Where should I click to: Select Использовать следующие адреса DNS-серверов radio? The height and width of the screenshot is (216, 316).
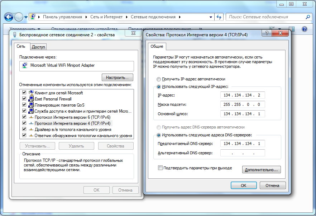[x=159, y=135]
